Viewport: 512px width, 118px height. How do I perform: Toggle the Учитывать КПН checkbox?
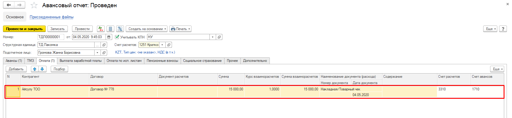pyautogui.click(x=117, y=37)
